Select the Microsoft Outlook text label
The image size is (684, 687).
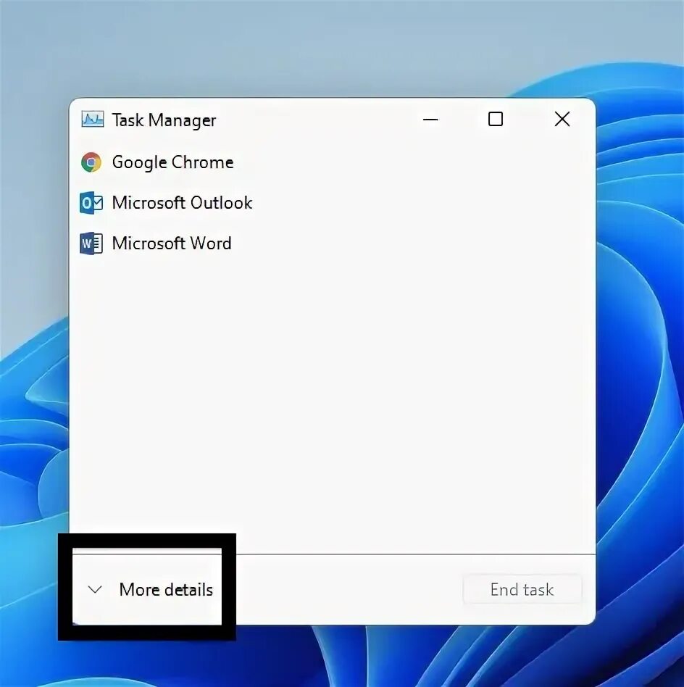(183, 203)
